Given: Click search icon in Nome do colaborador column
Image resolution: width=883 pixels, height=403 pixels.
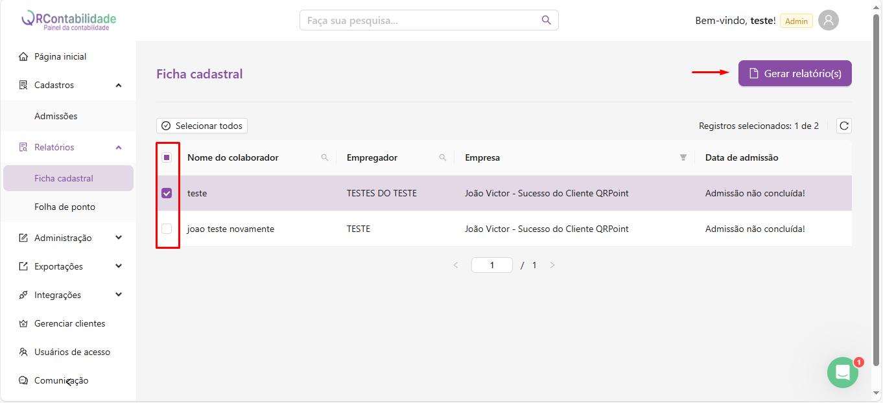Looking at the screenshot, I should 325,157.
